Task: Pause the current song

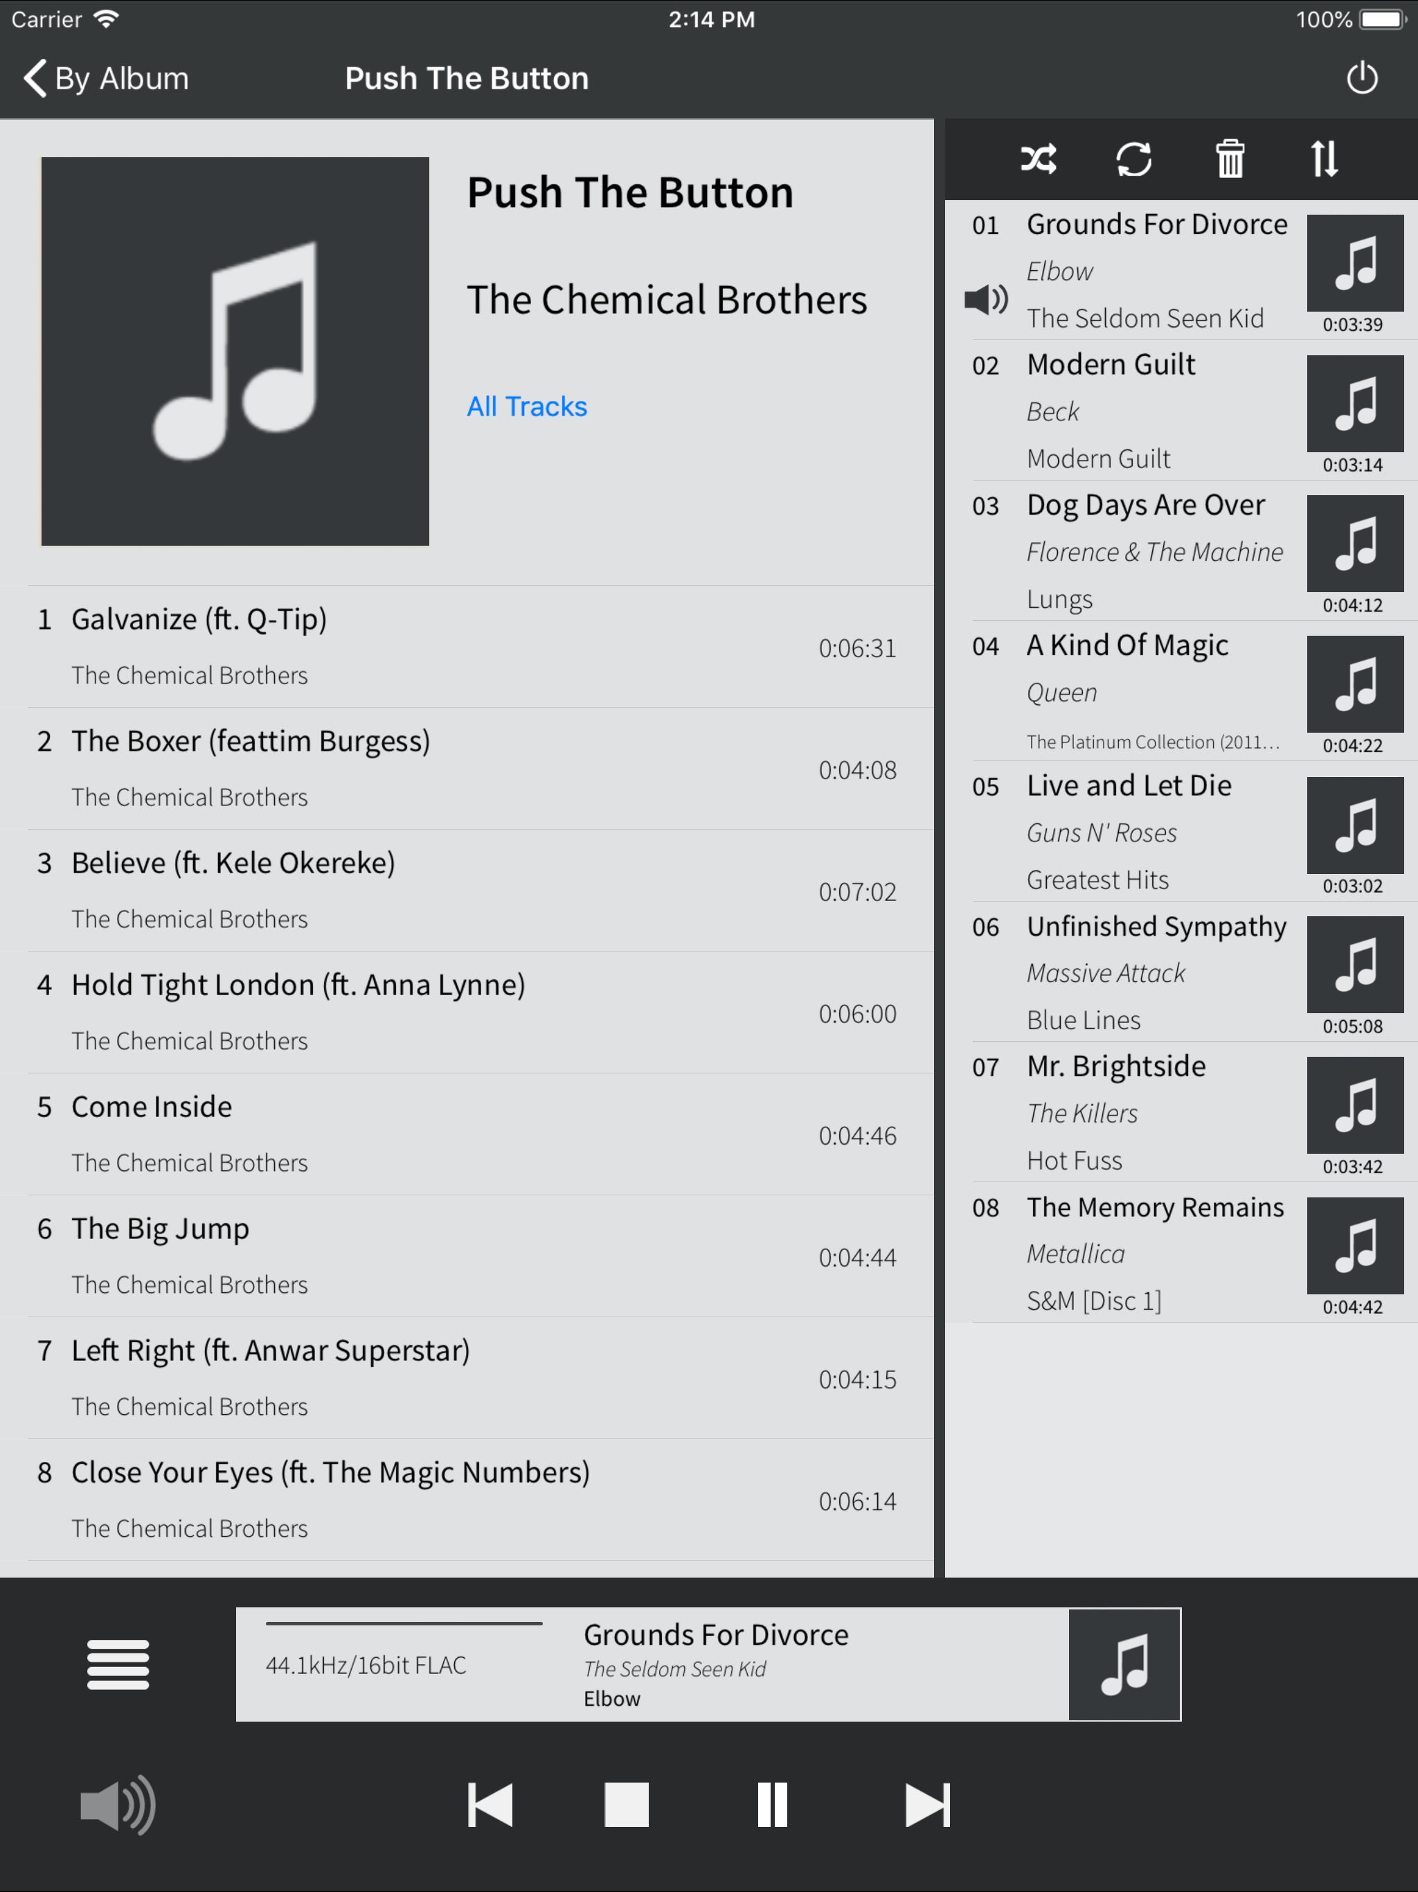Action: click(772, 1805)
